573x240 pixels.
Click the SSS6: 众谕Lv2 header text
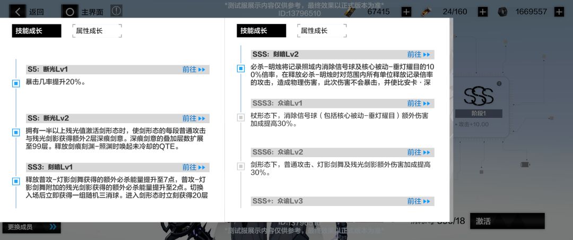(x=277, y=152)
